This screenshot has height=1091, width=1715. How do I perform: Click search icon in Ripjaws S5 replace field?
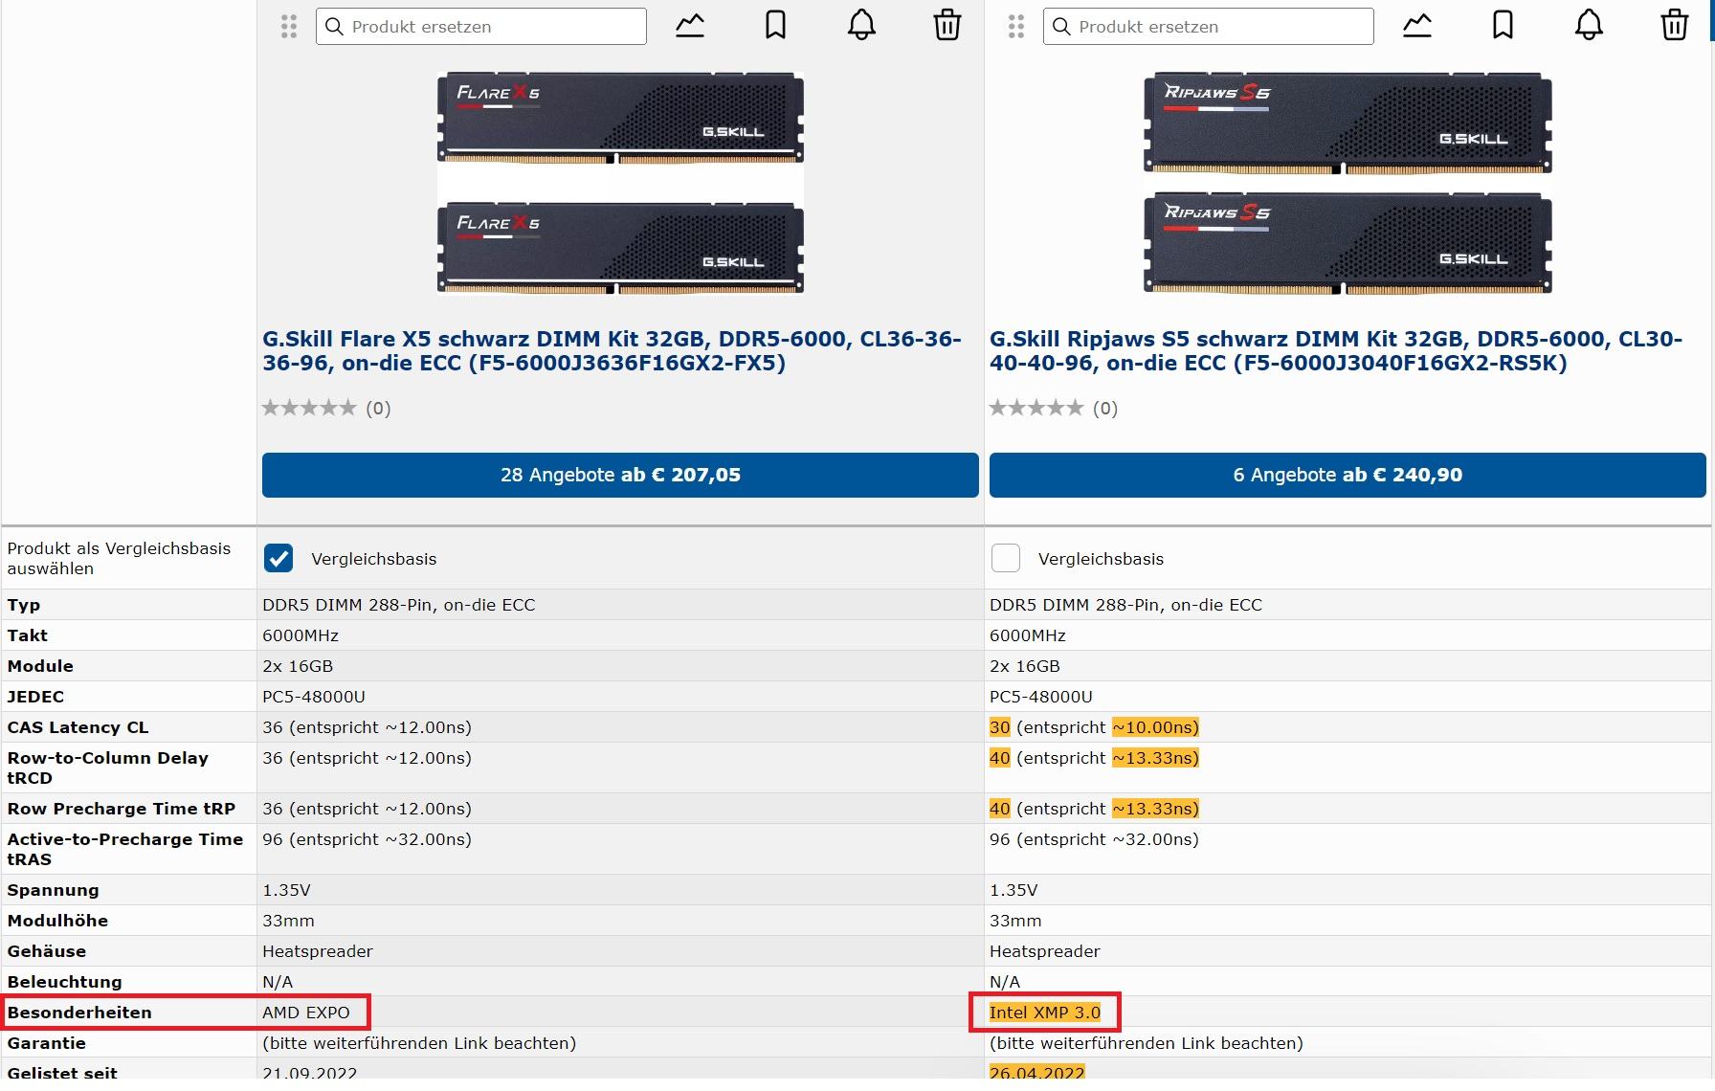pos(1061,27)
